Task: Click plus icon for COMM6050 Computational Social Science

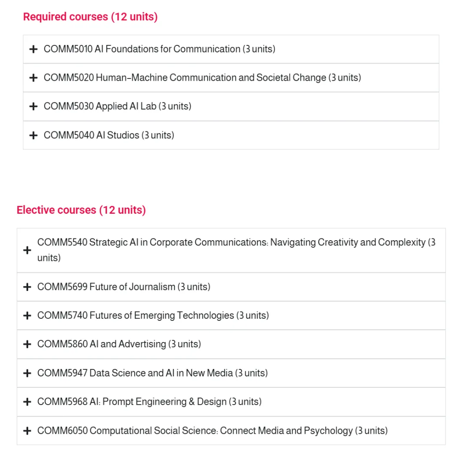Action: (x=27, y=431)
